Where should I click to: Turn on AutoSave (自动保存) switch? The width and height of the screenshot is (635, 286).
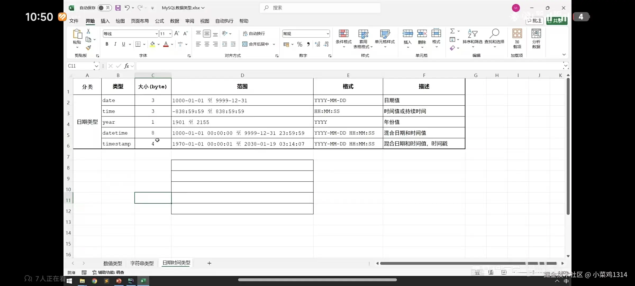(x=105, y=8)
